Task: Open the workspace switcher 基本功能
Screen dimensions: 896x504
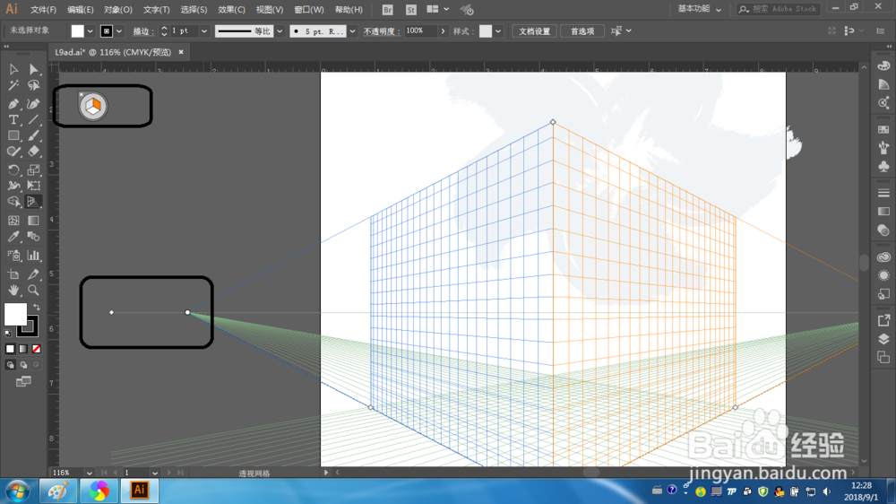Action: (699, 9)
